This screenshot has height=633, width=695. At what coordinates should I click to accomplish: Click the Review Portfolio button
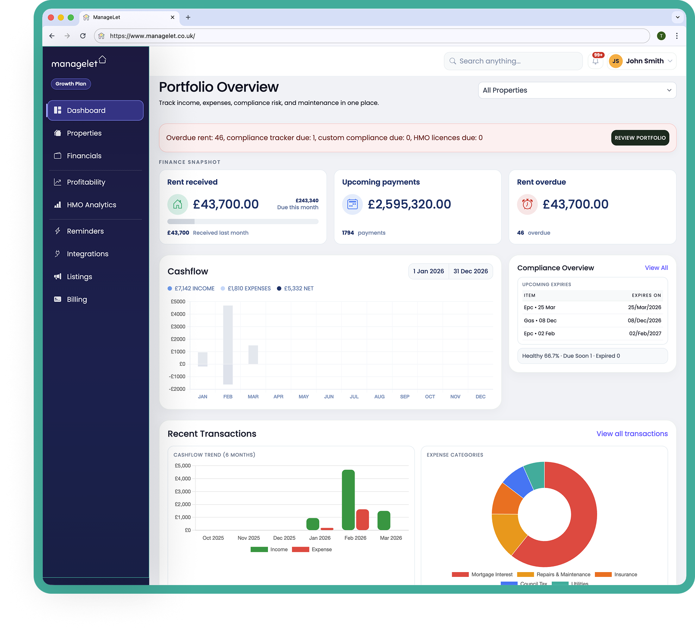click(640, 138)
